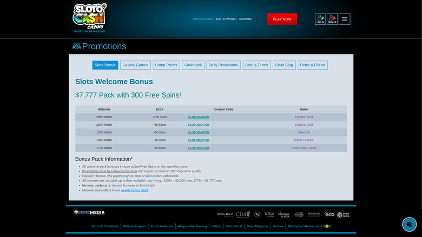The height and width of the screenshot is (237, 422).
Task: Click the SLOTO2MATCH coupon code
Action: pyautogui.click(x=199, y=125)
